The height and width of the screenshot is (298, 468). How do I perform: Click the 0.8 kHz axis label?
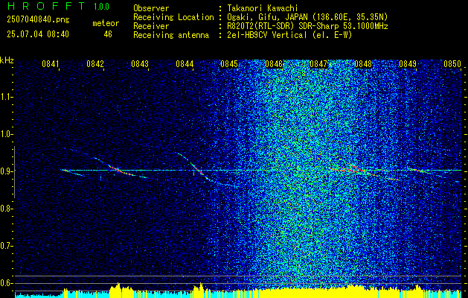pyautogui.click(x=6, y=209)
